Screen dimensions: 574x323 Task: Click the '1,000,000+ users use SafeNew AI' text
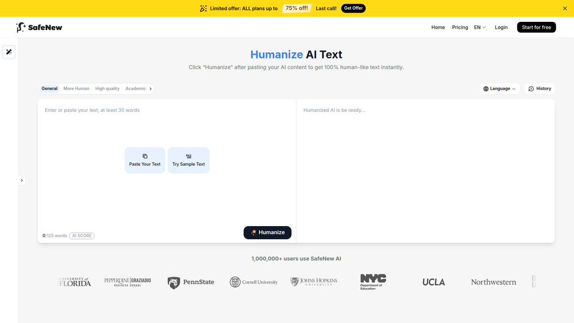pos(296,259)
